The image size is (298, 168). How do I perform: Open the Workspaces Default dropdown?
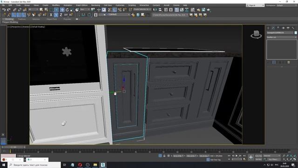[x=287, y=5]
